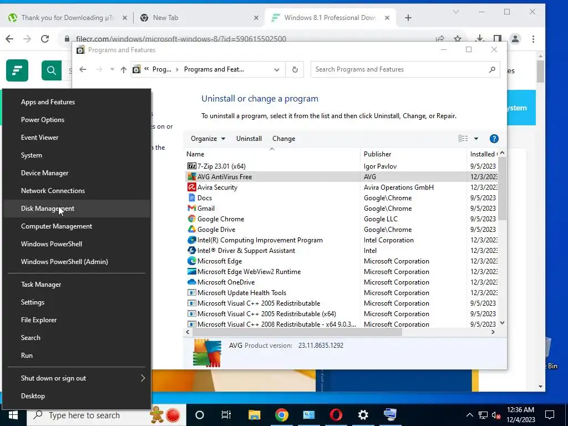Click Microsoft Edge icon in list
Image resolution: width=568 pixels, height=426 pixels.
point(191,261)
